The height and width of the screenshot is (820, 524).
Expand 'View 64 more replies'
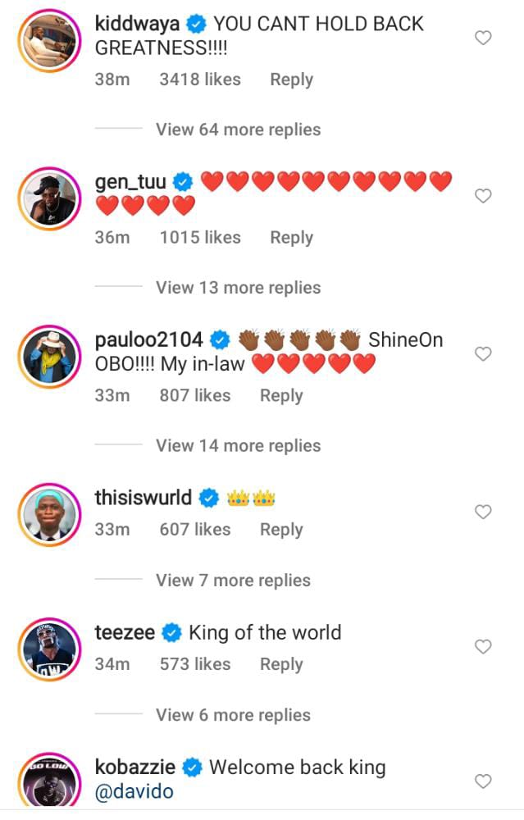(x=238, y=130)
